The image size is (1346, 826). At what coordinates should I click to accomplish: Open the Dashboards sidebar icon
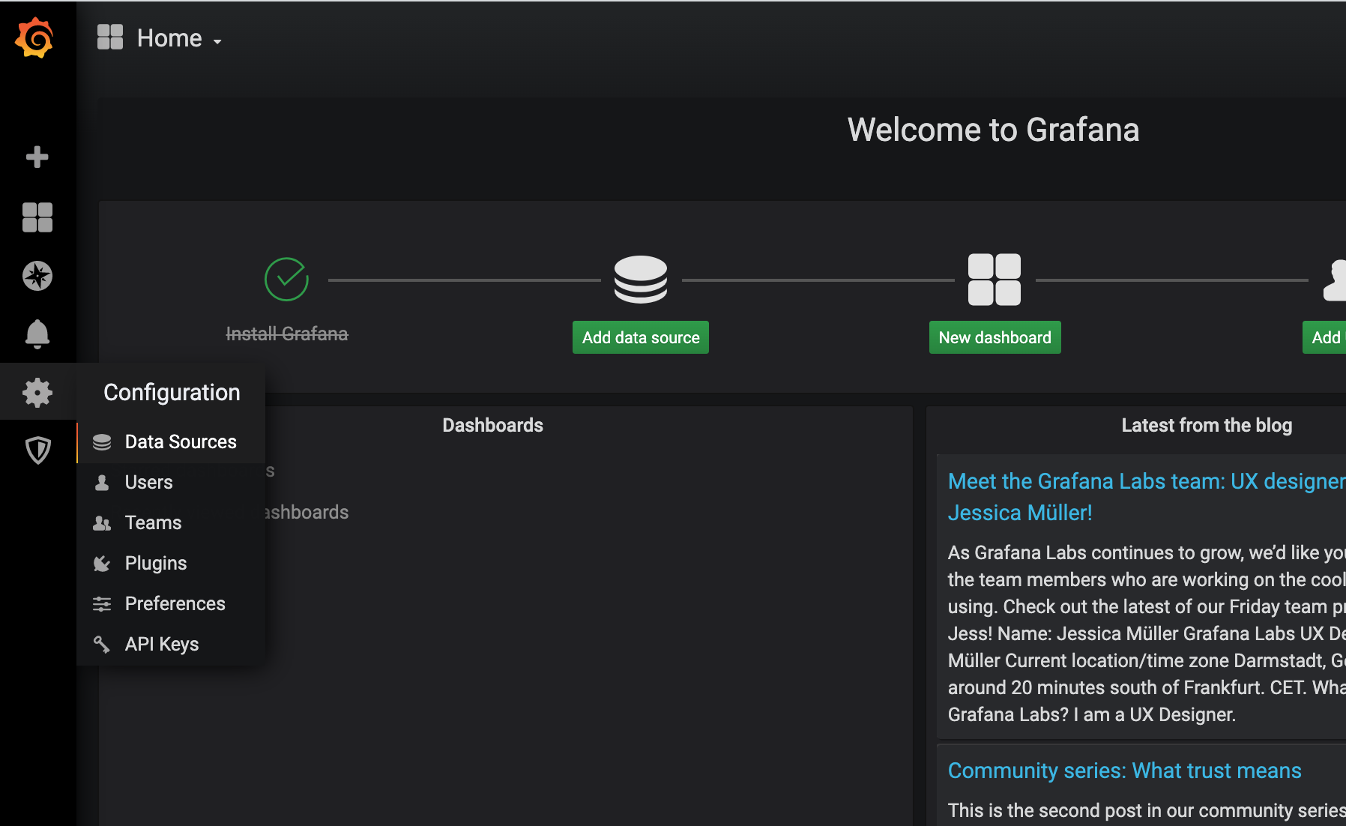(37, 217)
